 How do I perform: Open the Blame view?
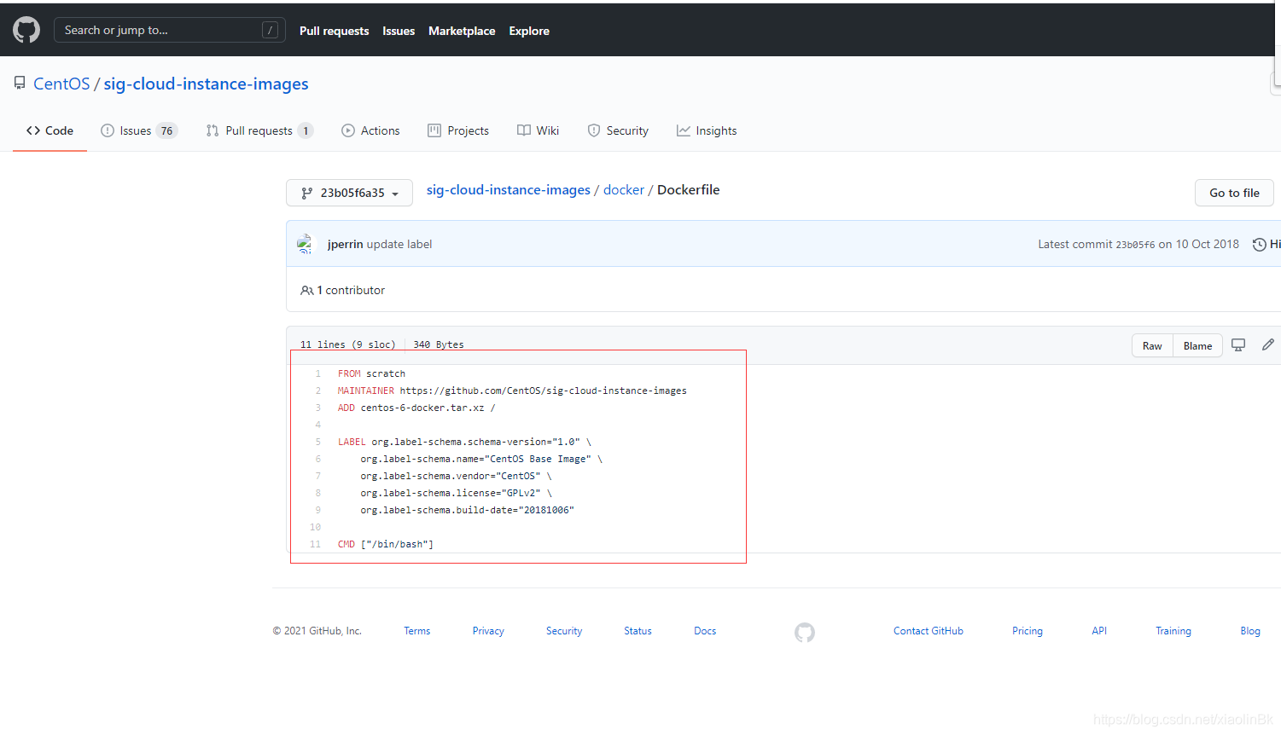pyautogui.click(x=1197, y=345)
